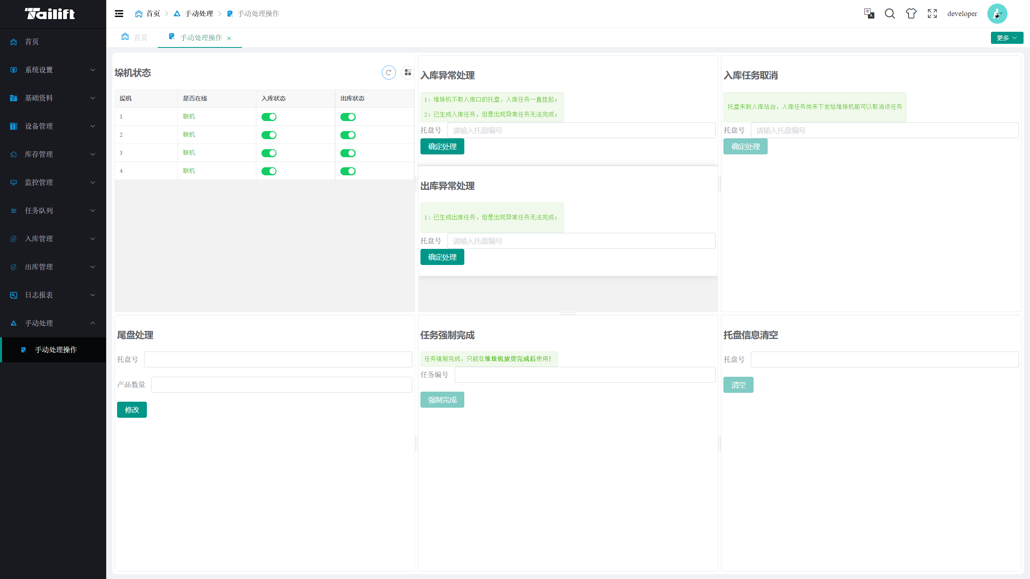
Task: Open the theme shirt icon
Action: pyautogui.click(x=911, y=14)
